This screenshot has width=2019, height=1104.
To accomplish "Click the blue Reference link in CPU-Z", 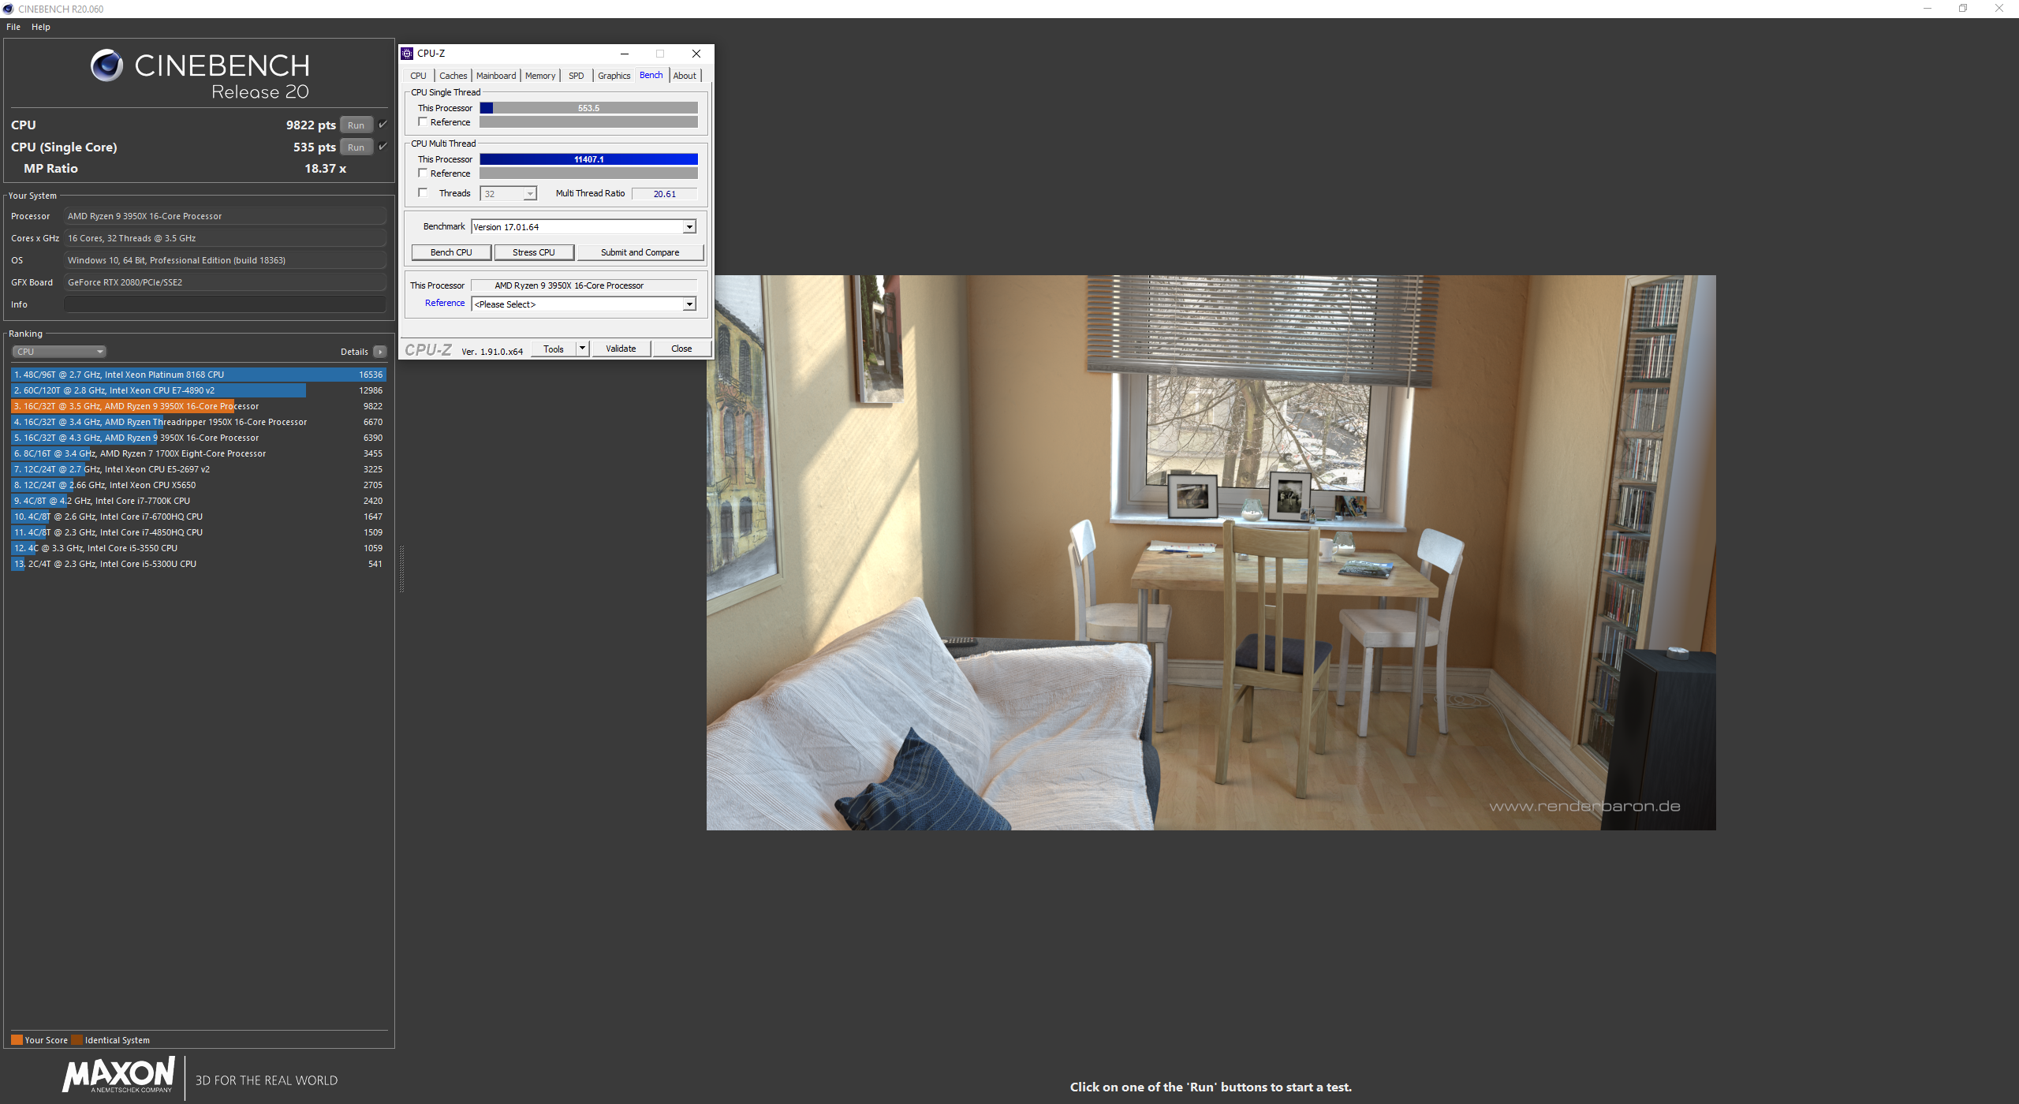I will [445, 303].
